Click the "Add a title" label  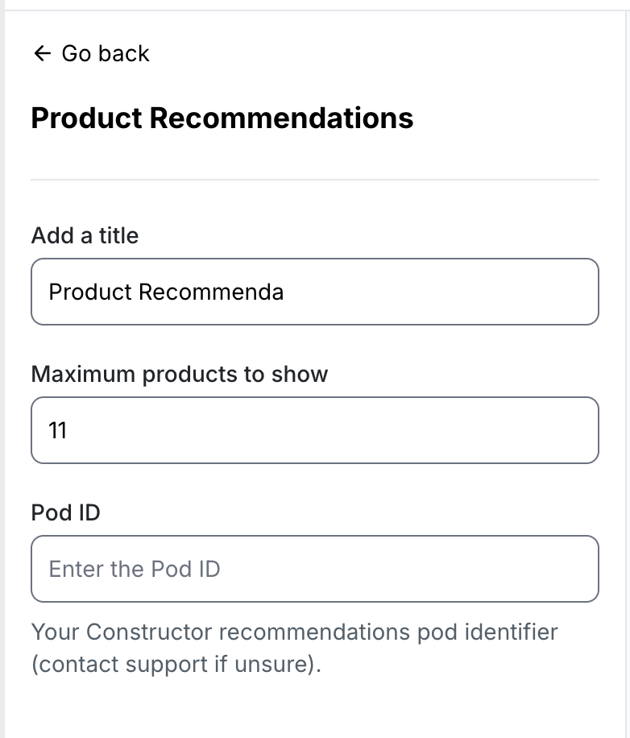pyautogui.click(x=85, y=236)
